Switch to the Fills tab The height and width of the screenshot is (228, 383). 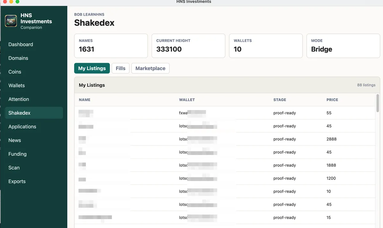click(121, 68)
